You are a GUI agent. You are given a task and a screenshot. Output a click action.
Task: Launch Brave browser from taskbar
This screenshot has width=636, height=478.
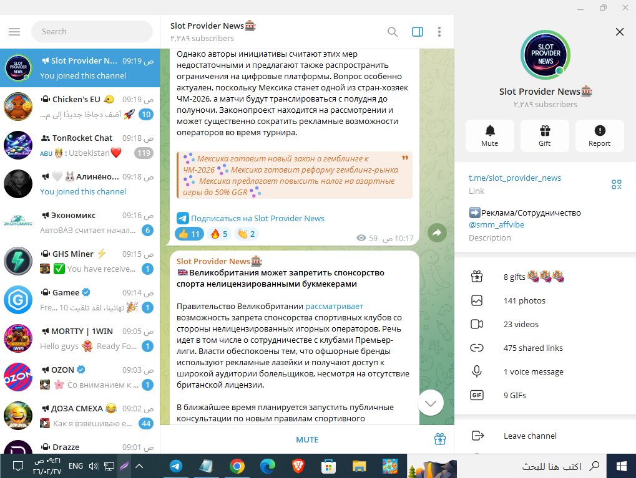point(298,466)
